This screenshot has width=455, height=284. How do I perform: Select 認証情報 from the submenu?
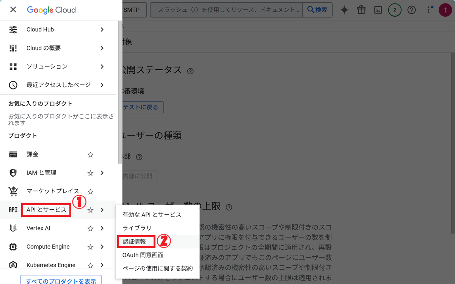134,242
